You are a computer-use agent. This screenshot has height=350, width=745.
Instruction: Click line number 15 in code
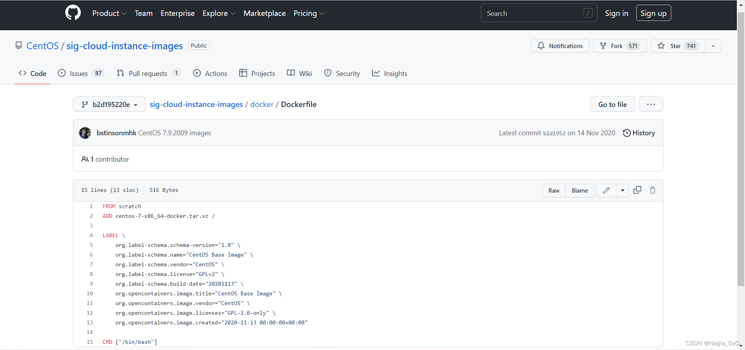point(90,342)
